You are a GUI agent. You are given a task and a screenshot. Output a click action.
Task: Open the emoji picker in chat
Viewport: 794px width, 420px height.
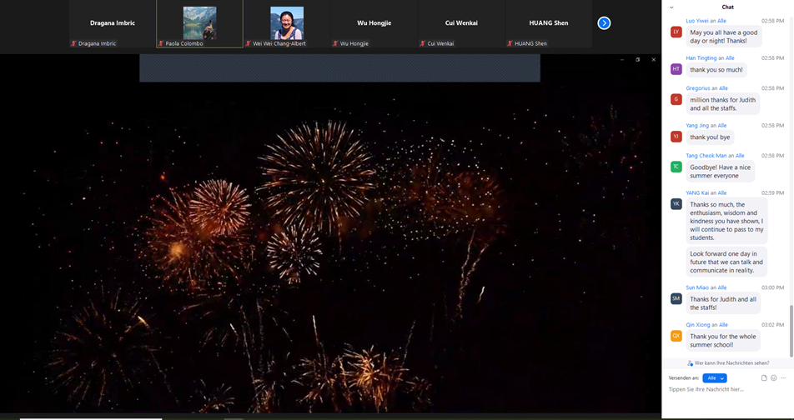773,378
